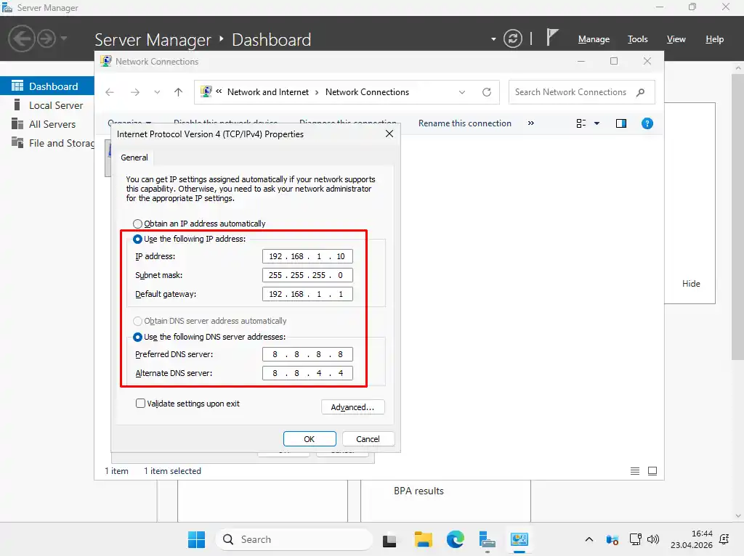This screenshot has width=744, height=556.
Task: Launch Microsoft Edge from taskbar
Action: click(456, 539)
